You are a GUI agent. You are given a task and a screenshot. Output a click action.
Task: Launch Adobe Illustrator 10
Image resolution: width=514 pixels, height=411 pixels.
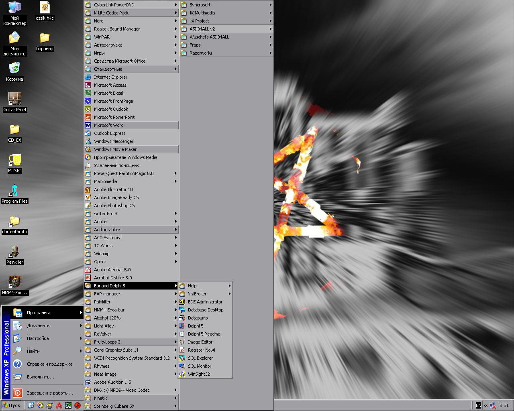click(131, 189)
